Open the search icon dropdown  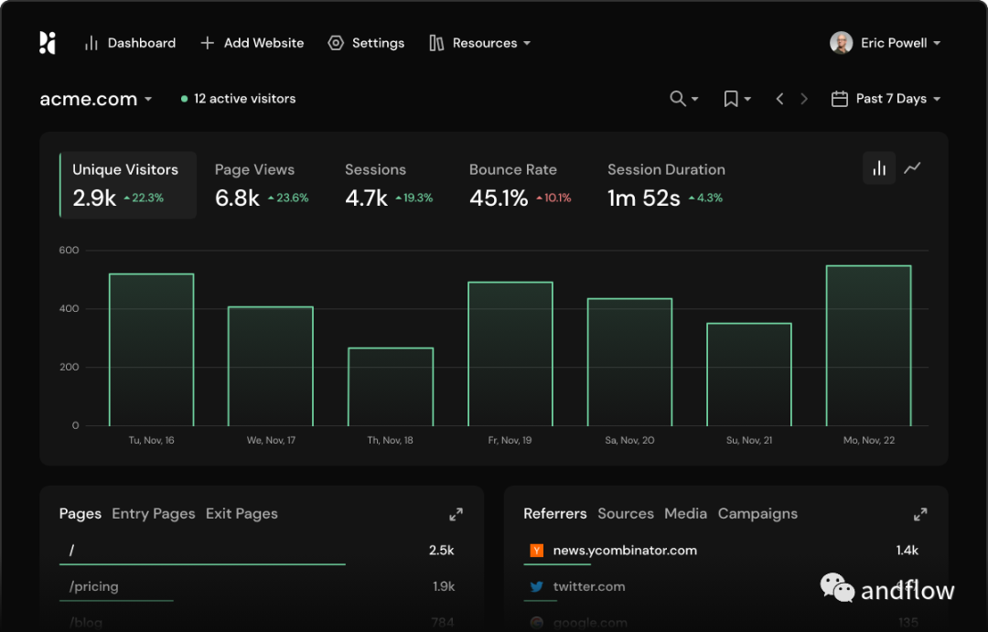click(x=682, y=99)
